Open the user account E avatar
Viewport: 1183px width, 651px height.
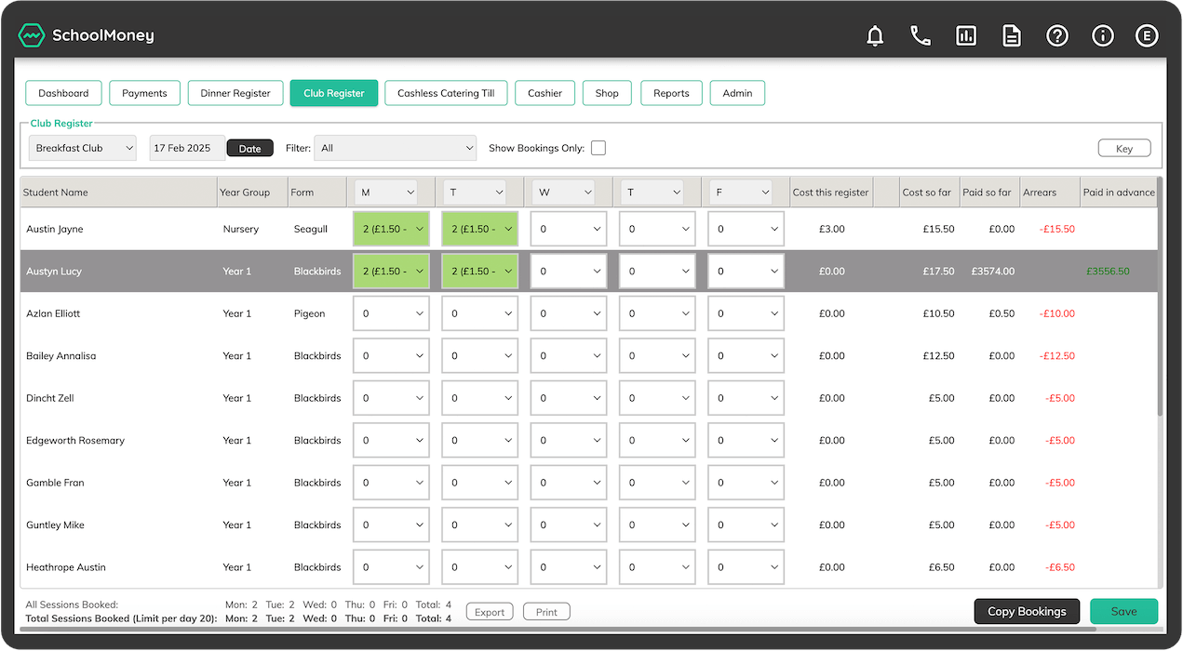1147,36
